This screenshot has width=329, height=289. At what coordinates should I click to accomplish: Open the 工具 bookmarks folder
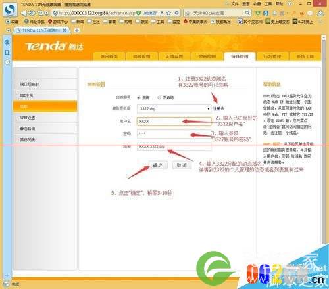point(158,22)
